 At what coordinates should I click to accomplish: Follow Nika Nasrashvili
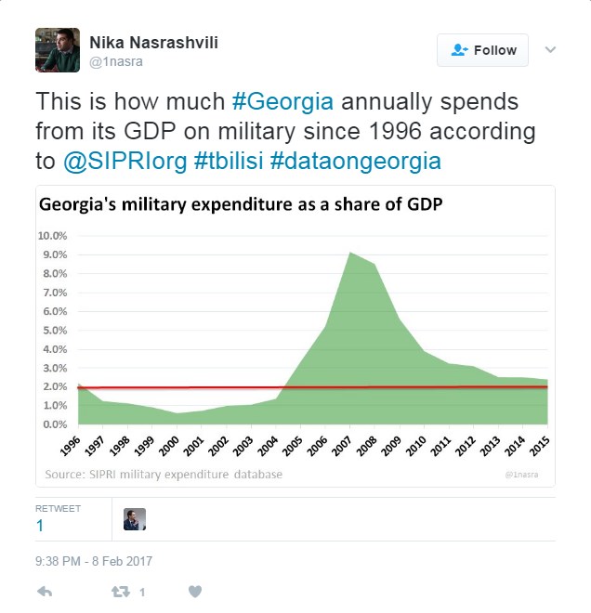[x=483, y=50]
